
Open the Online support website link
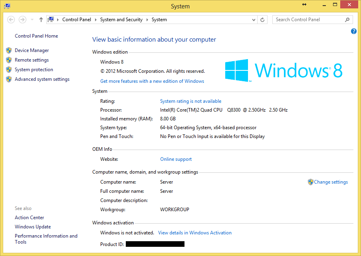click(x=176, y=159)
